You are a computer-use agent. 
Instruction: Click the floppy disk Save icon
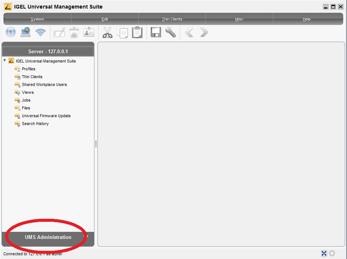(156, 32)
